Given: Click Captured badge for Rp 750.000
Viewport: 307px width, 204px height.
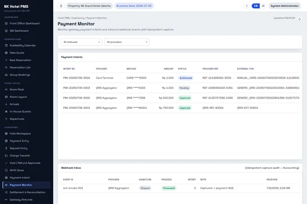Looking at the screenshot, I should pyautogui.click(x=185, y=108).
